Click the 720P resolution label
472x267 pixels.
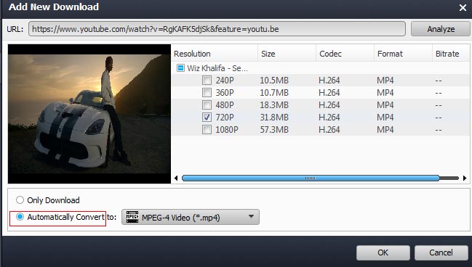[x=225, y=118]
